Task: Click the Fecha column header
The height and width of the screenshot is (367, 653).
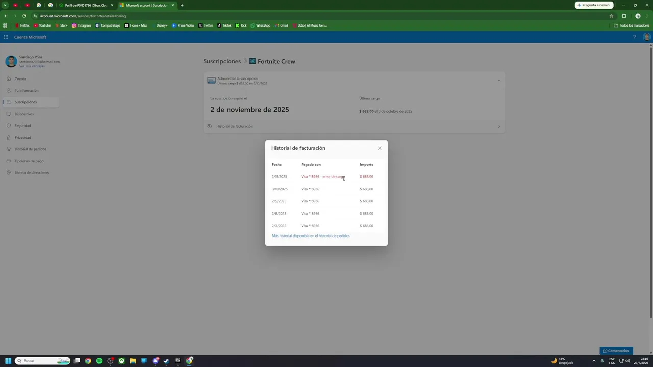Action: [x=277, y=165]
